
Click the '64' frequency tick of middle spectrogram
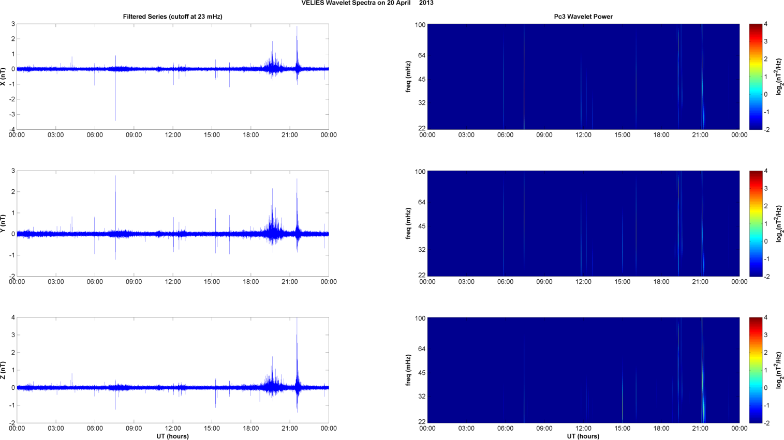point(422,202)
